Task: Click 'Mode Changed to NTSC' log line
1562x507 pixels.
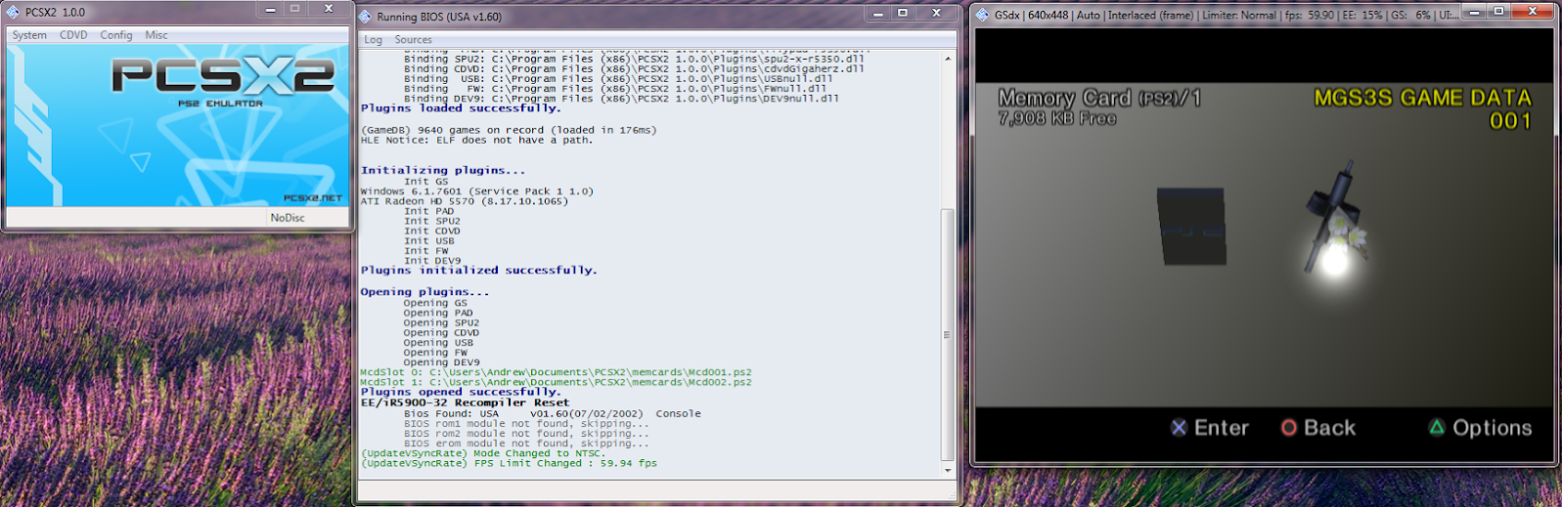Action: coord(482,453)
